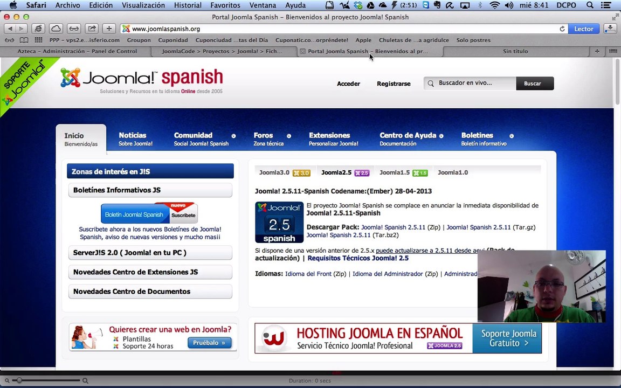The image size is (621, 388).
Task: Open Top Sites grid icon
Action: pos(38,40)
